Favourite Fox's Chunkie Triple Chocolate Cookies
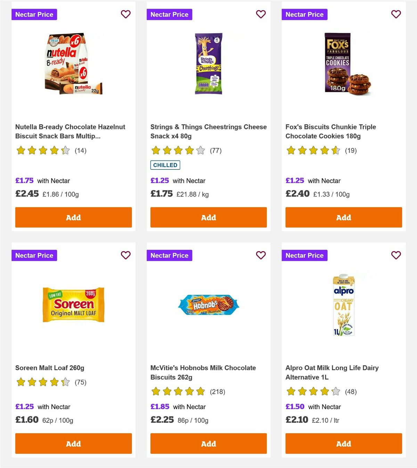The width and height of the screenshot is (417, 468). pyautogui.click(x=396, y=14)
